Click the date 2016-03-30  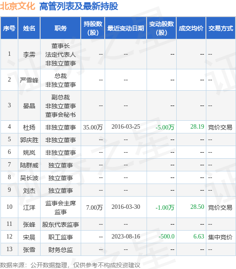click(126, 207)
